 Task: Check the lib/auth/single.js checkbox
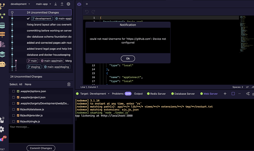pyautogui.click(x=13, y=122)
